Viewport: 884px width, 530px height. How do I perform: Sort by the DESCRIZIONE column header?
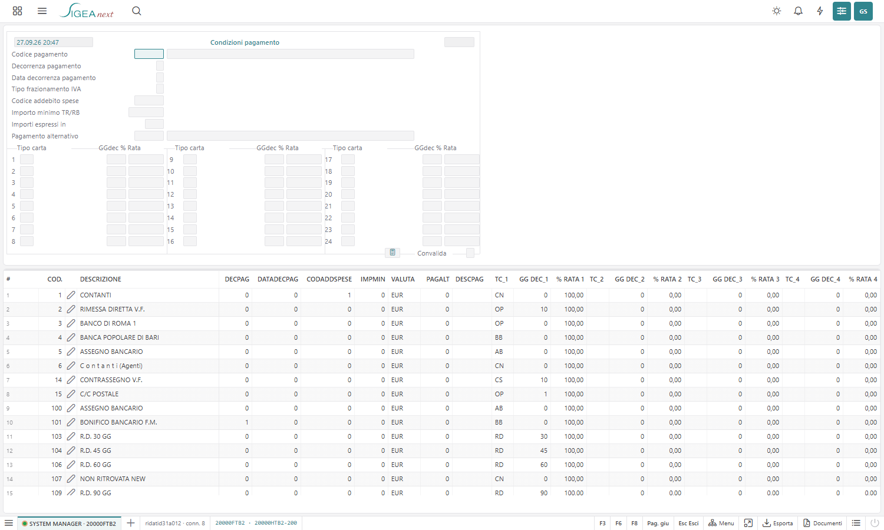[101, 279]
